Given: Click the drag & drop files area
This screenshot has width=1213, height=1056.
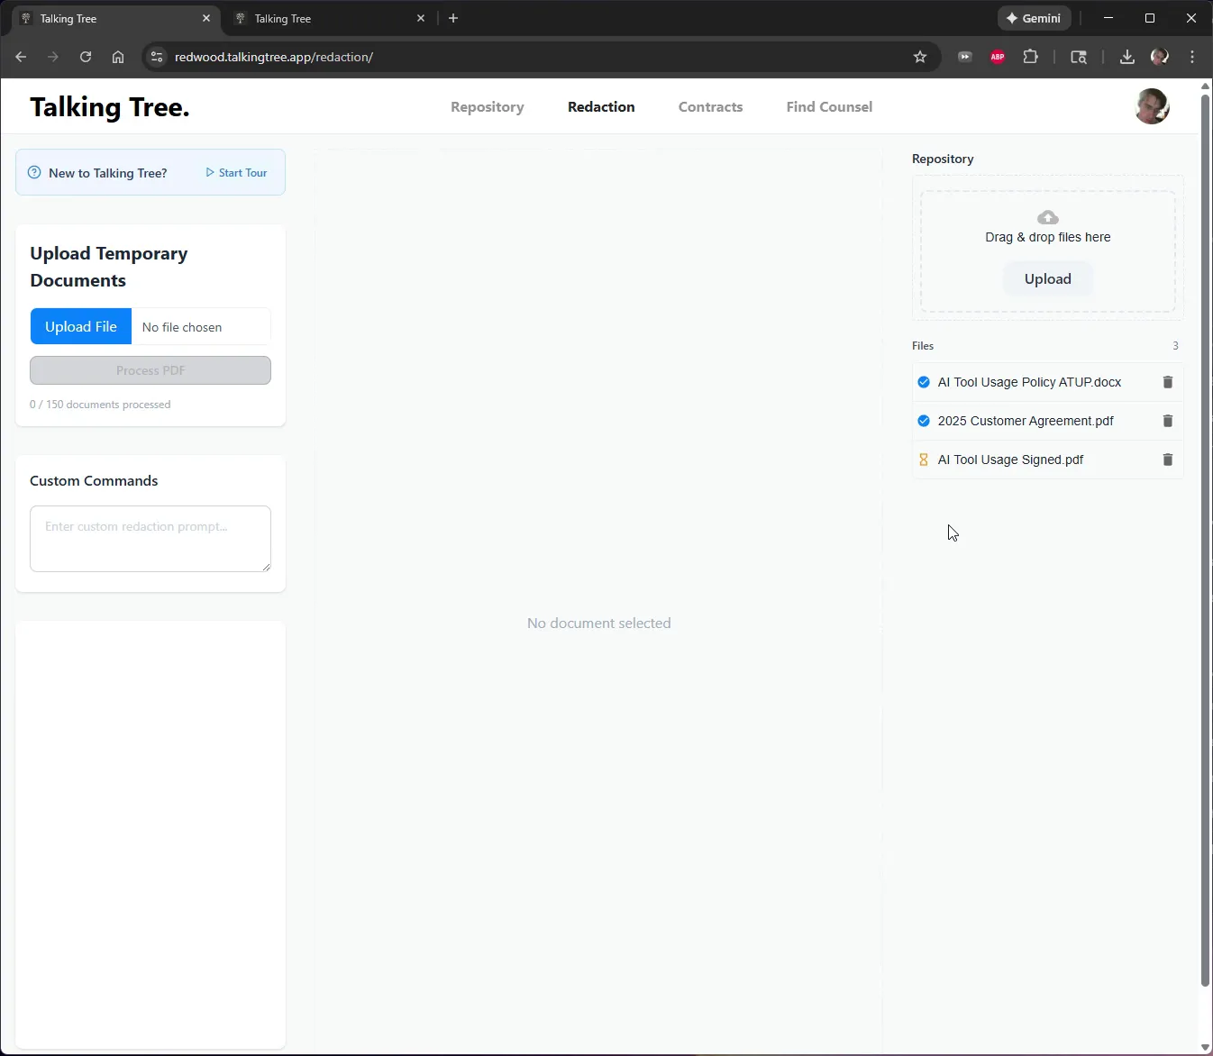Looking at the screenshot, I should pos(1047,251).
